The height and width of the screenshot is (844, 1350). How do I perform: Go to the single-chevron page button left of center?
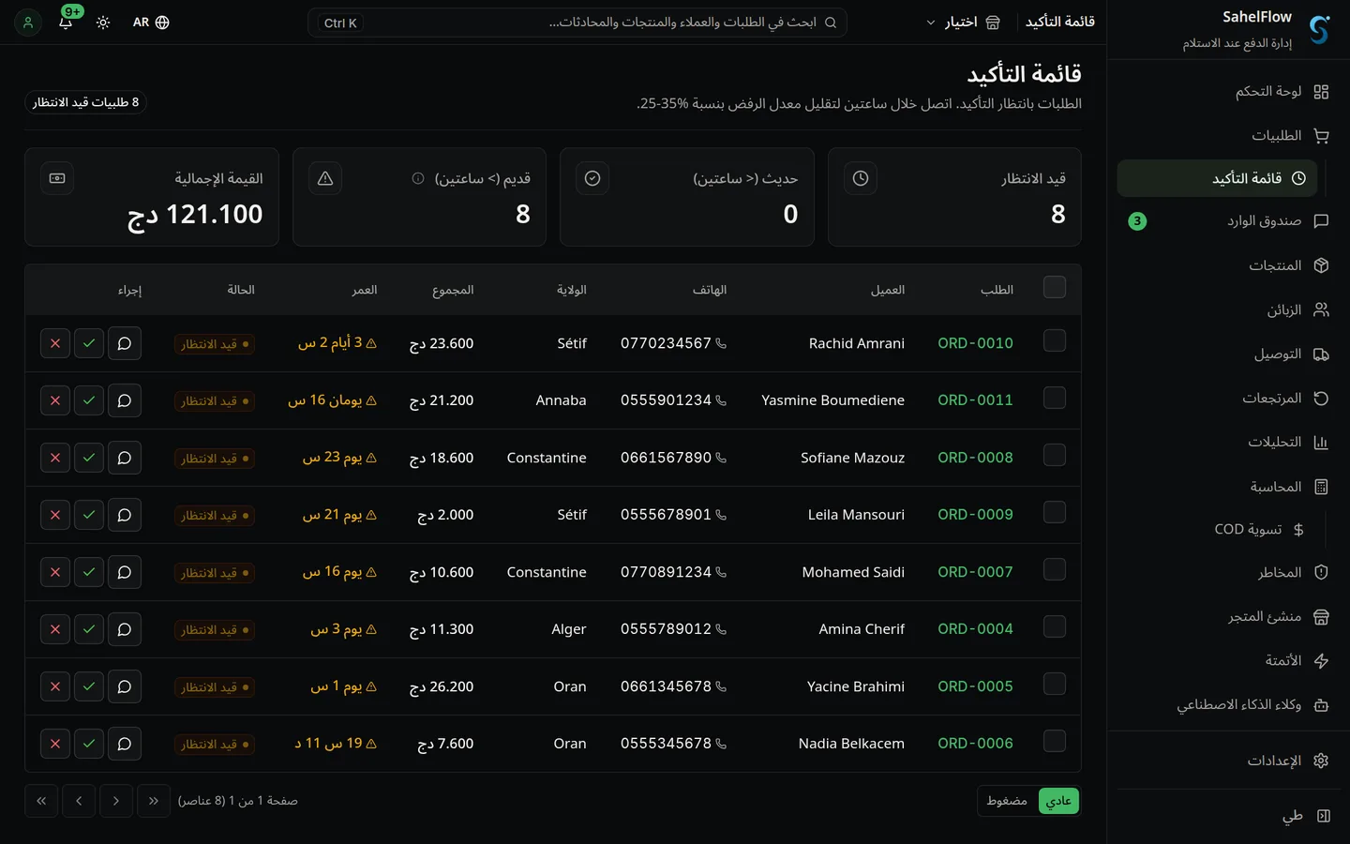[x=79, y=801]
